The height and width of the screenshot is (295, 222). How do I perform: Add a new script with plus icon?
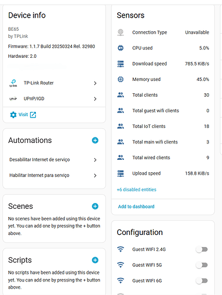(95, 260)
